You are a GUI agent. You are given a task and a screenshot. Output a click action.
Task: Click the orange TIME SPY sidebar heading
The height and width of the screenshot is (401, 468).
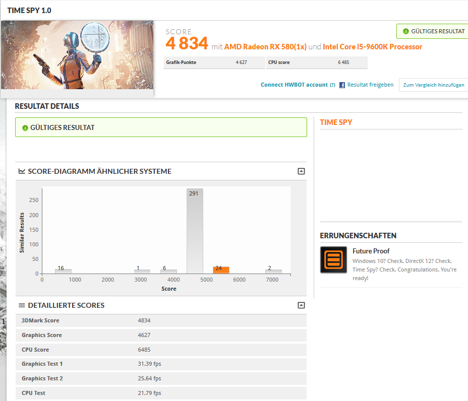coord(336,122)
